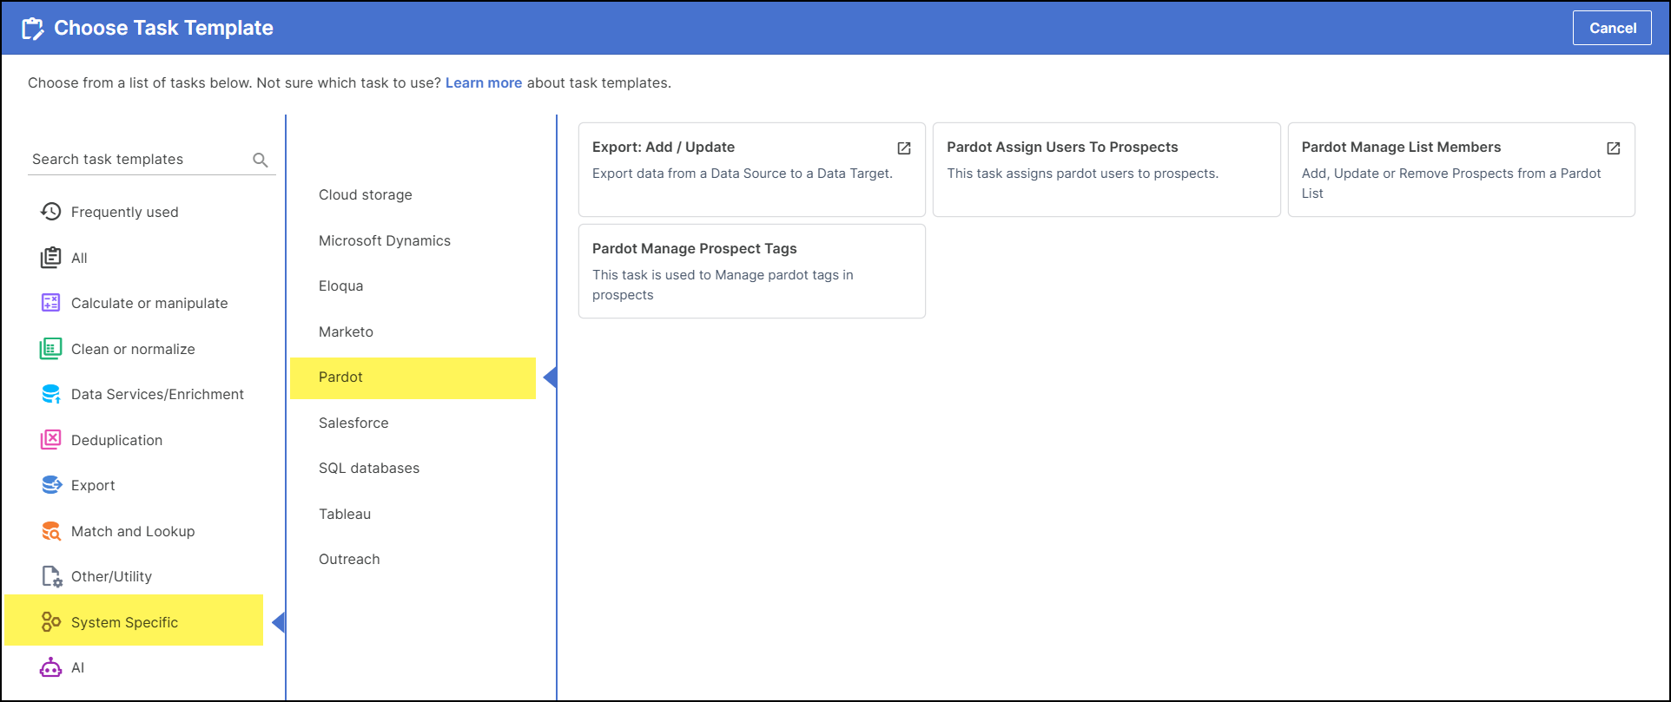
Task: Open the Deduplication category
Action: [x=117, y=440]
